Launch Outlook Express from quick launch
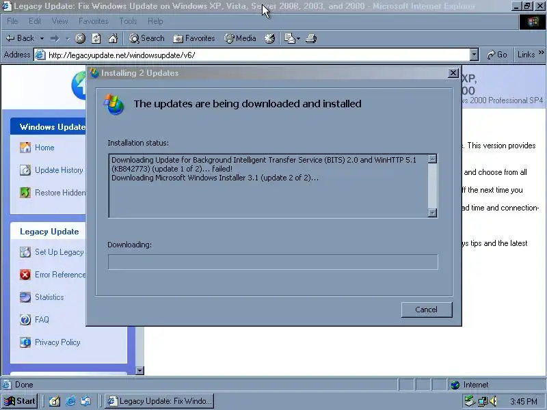The width and height of the screenshot is (547, 410). click(85, 401)
